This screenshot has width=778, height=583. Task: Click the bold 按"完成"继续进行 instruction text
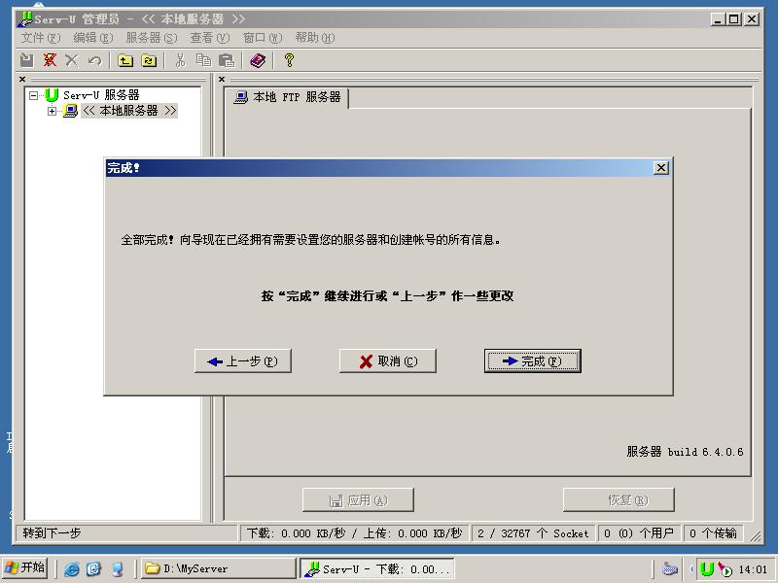tap(387, 296)
